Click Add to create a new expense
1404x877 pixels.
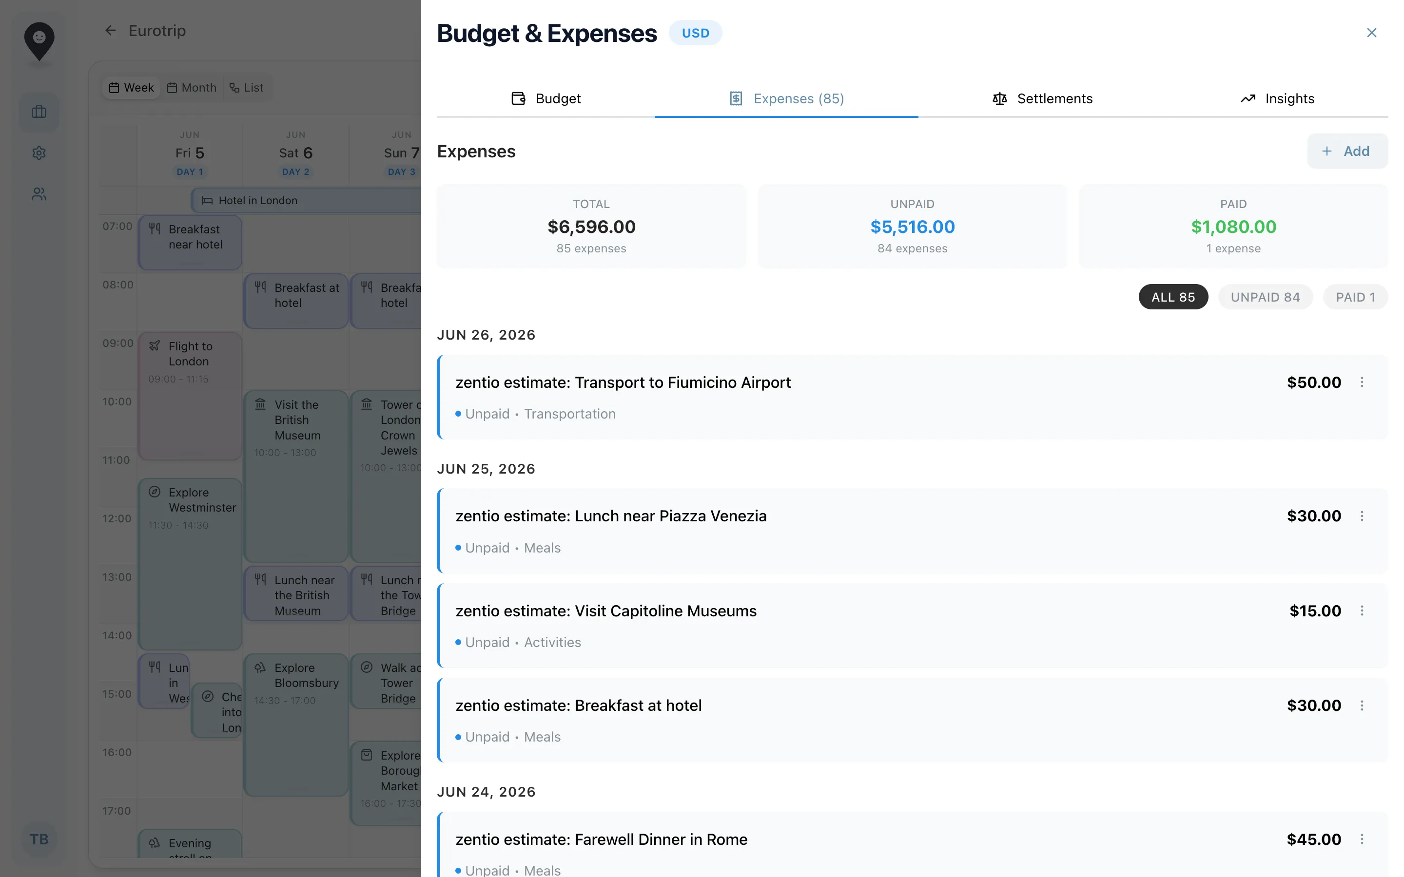tap(1347, 151)
